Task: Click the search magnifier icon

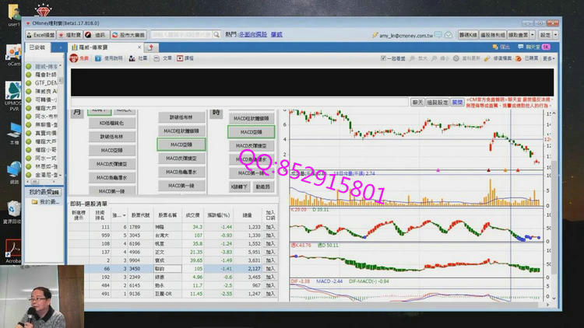Action: click(216, 35)
